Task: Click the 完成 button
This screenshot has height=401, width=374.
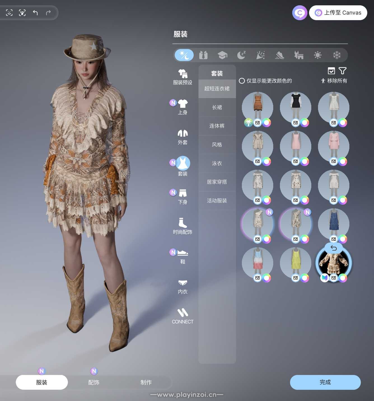Action: tap(325, 382)
